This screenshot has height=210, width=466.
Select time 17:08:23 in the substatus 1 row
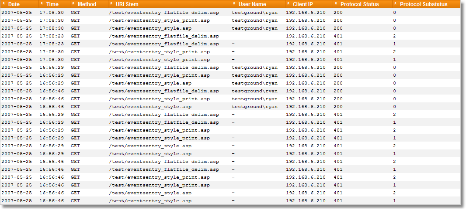point(52,44)
